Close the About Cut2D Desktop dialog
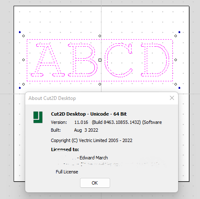The image size is (200, 199). 172,98
